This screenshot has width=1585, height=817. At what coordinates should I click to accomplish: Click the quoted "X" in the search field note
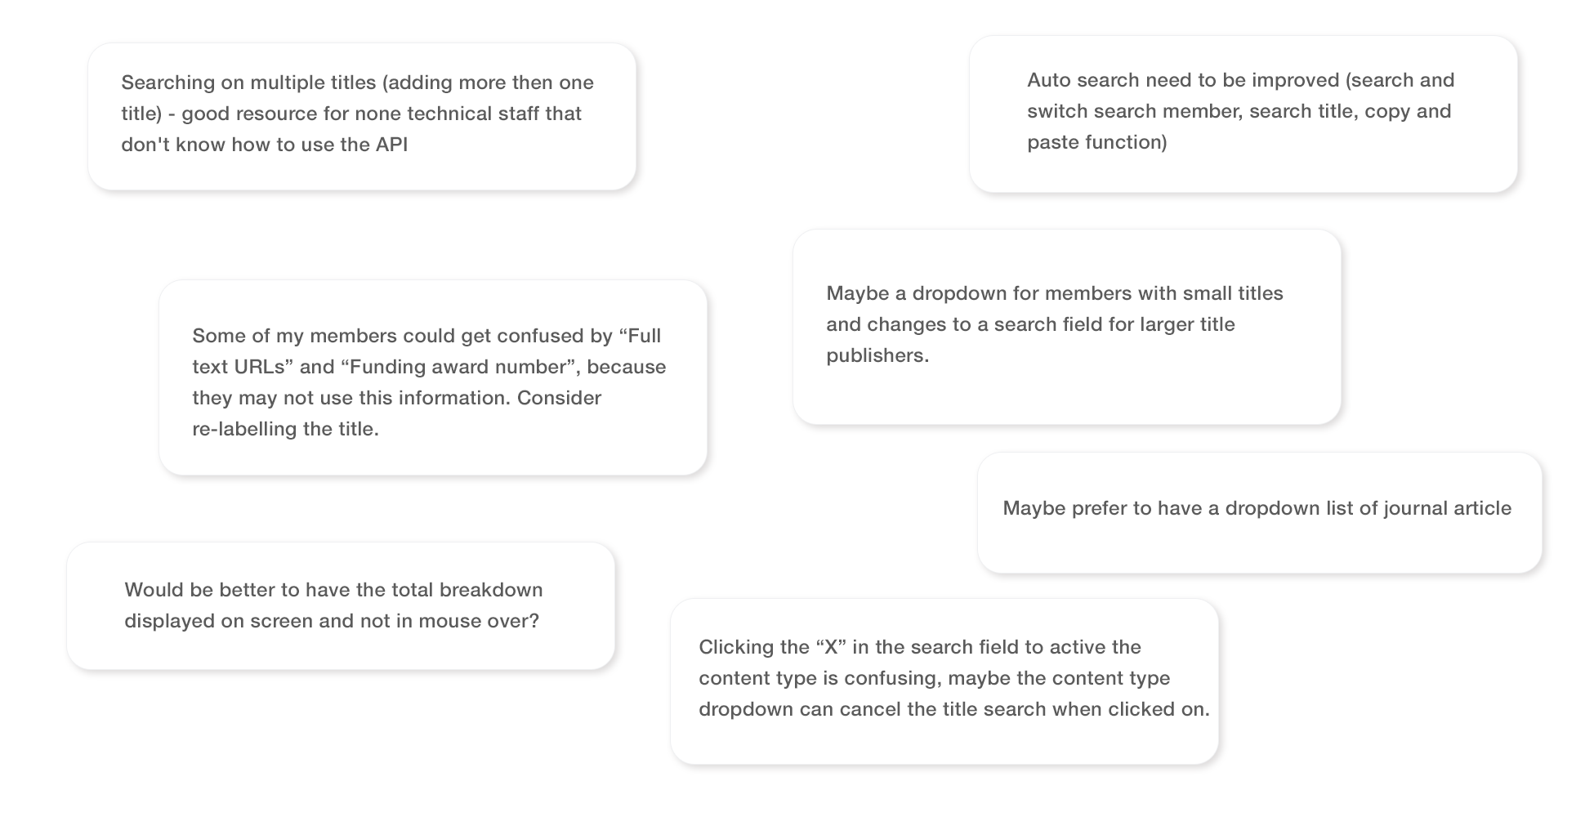(x=830, y=647)
